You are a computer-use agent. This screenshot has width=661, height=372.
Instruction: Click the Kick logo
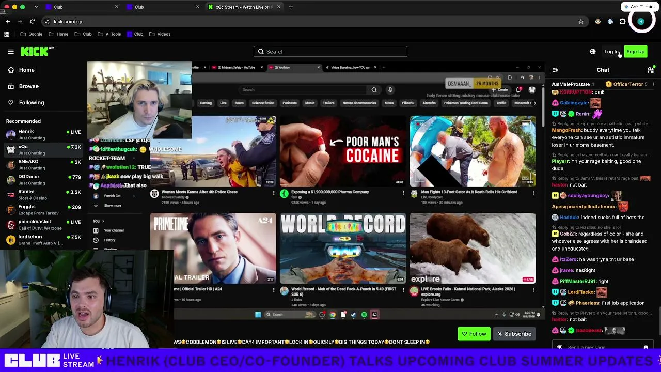(37, 51)
